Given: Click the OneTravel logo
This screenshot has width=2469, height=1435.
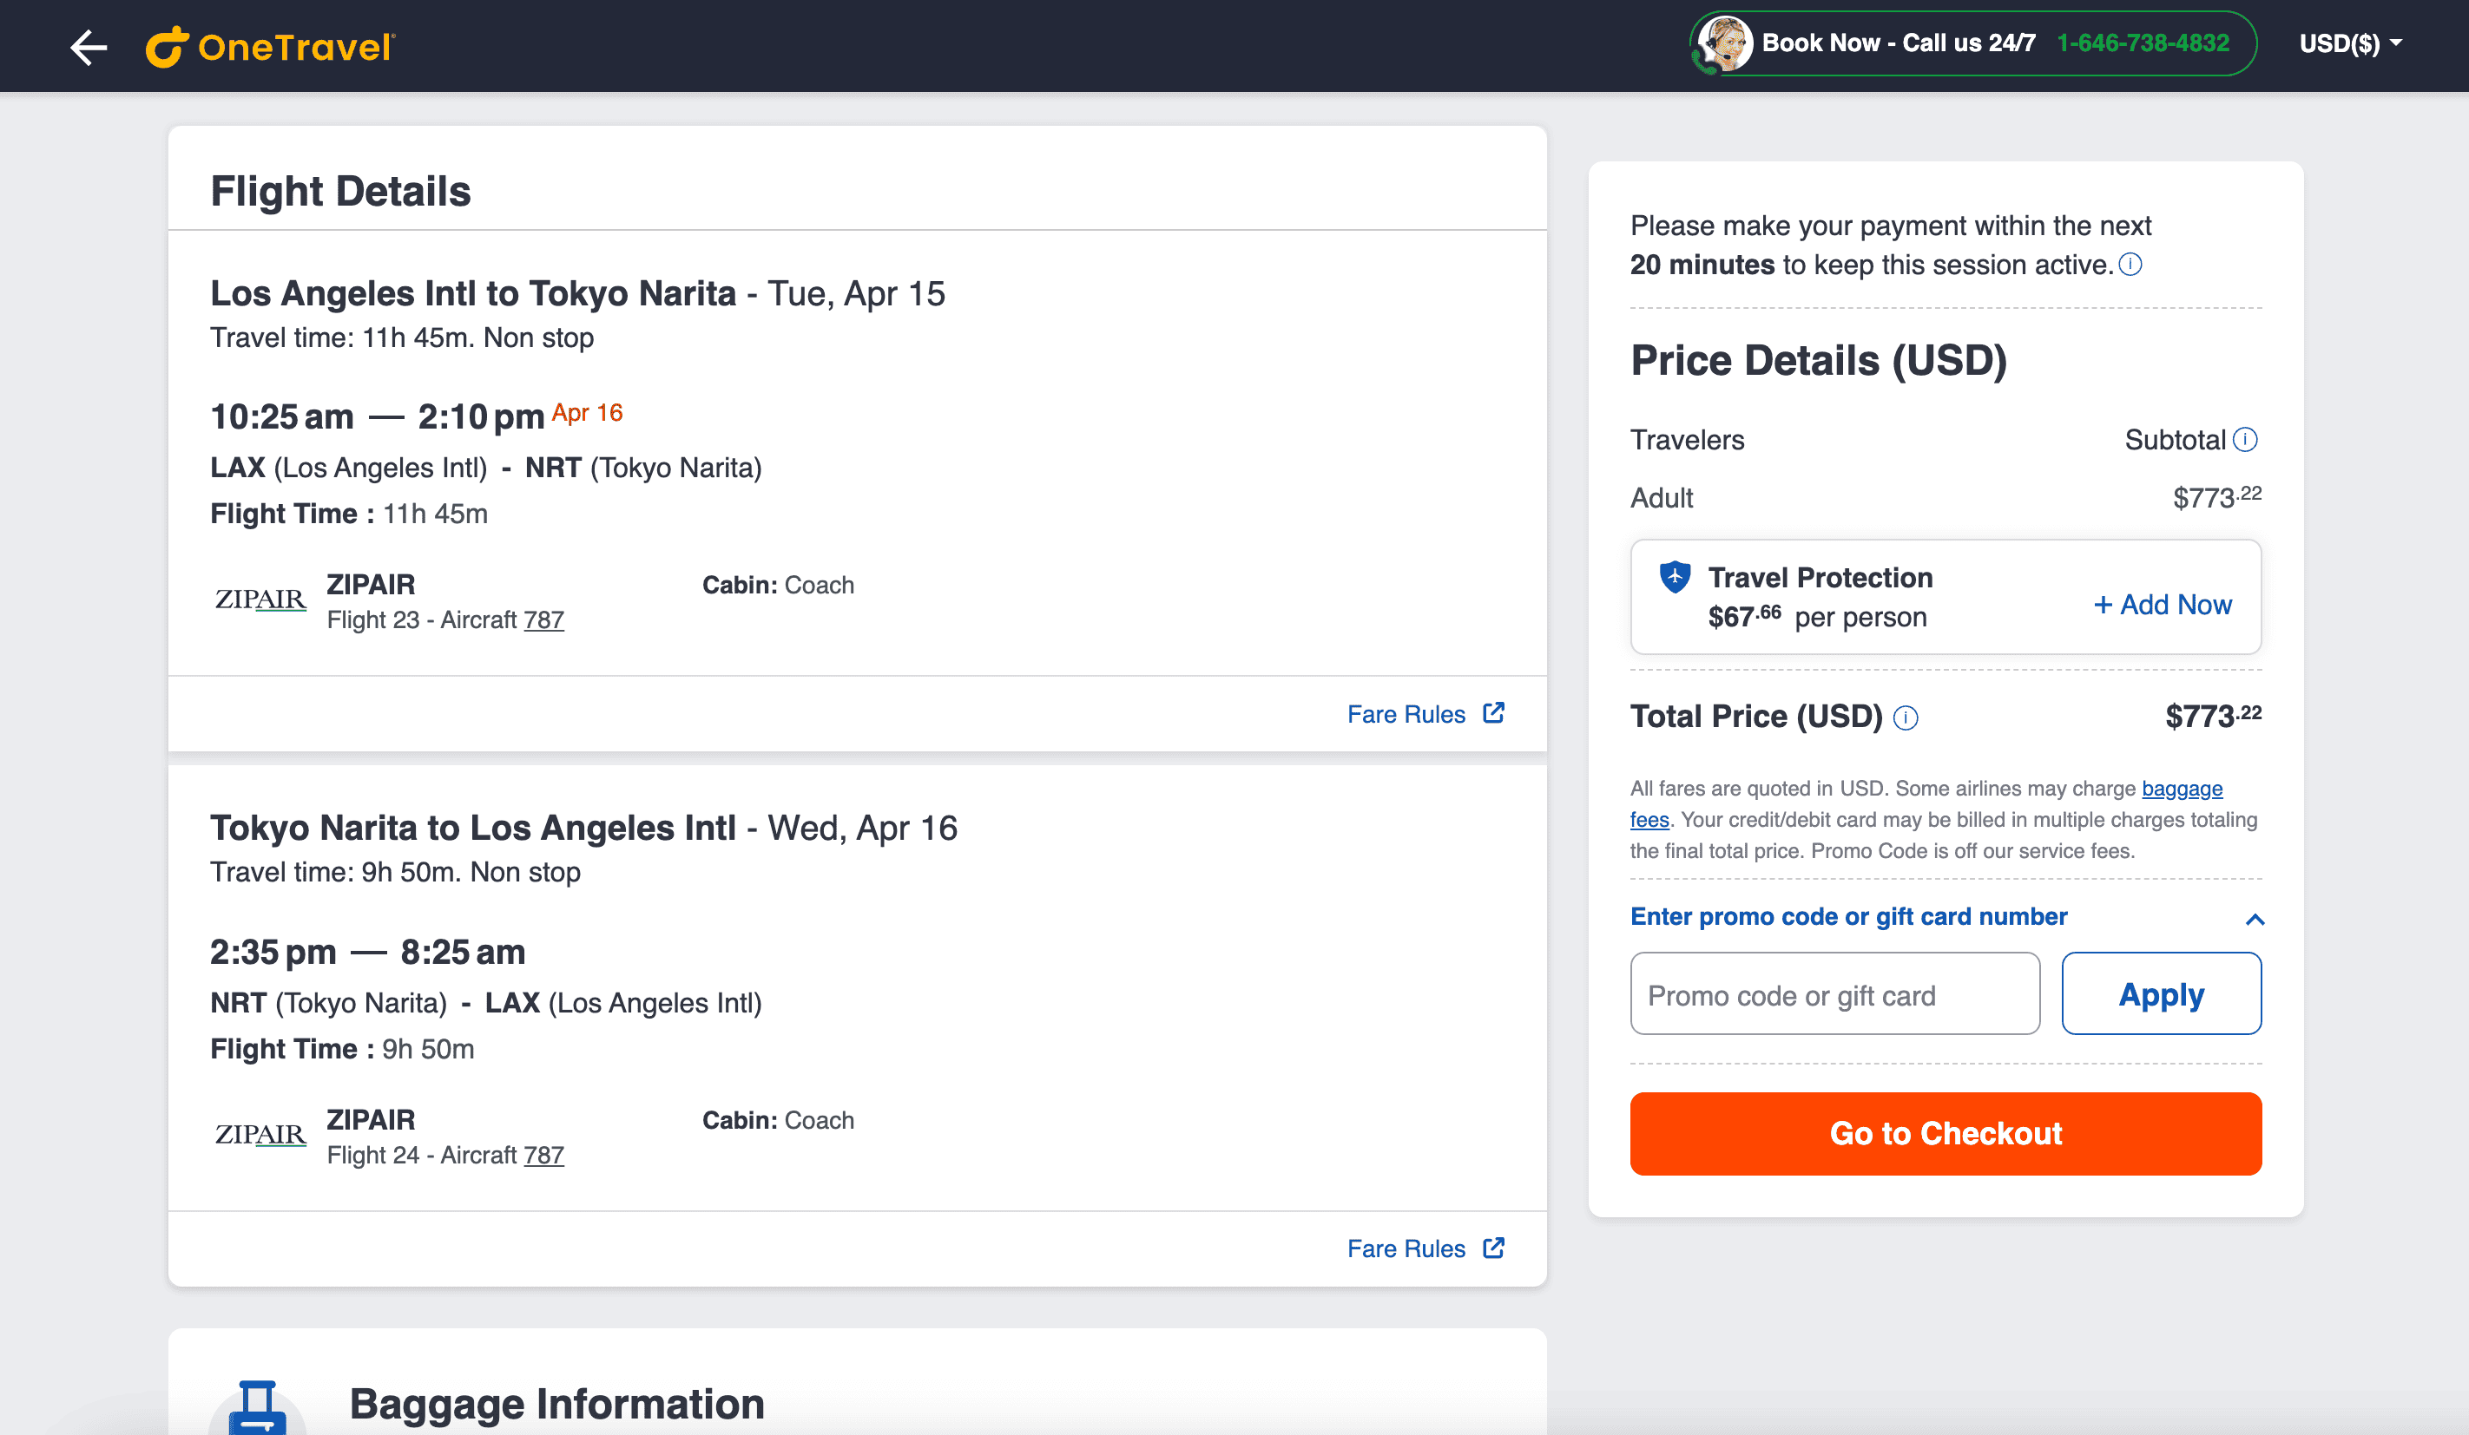Looking at the screenshot, I should (270, 47).
